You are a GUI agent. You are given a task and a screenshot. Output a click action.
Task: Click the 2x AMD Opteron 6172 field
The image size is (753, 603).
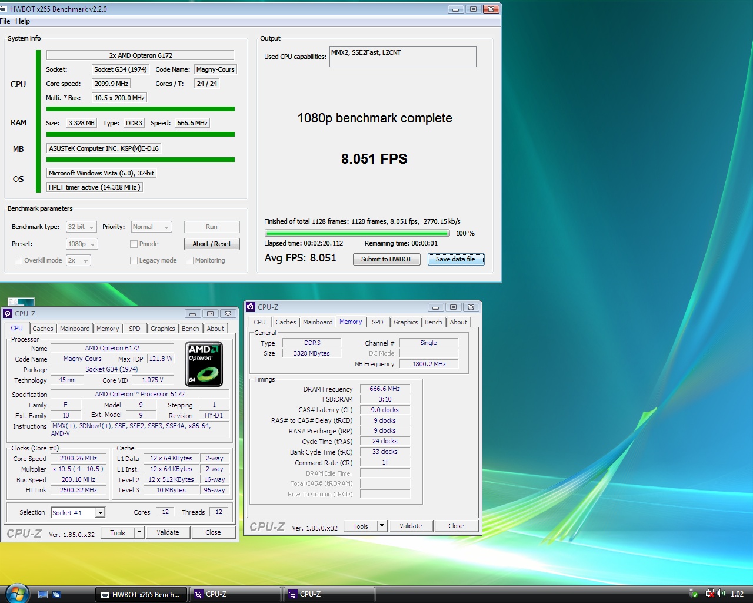click(x=140, y=55)
